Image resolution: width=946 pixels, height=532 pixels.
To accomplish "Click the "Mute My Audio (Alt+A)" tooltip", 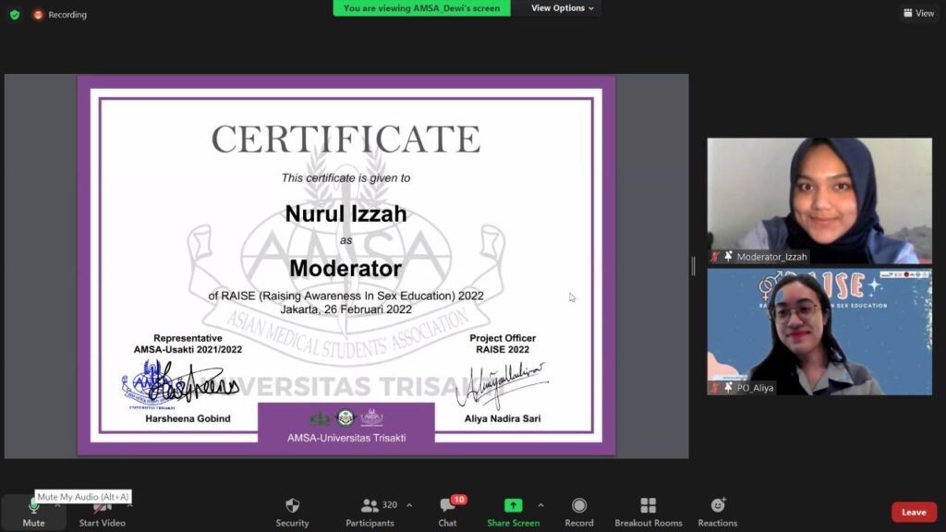I will pyautogui.click(x=82, y=497).
